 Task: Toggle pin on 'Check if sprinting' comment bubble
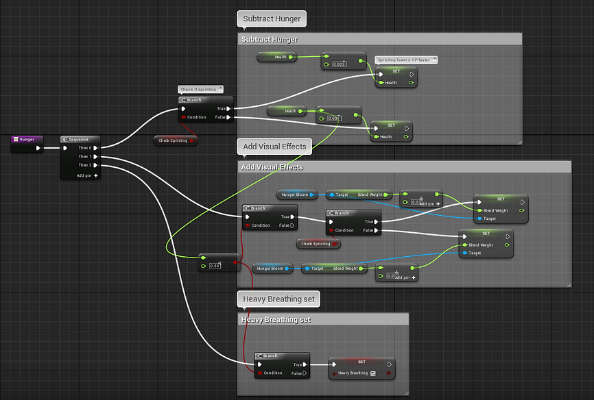coord(220,88)
